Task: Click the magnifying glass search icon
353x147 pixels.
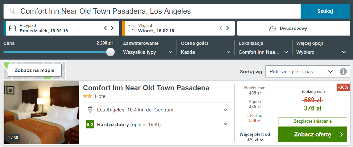Action: click(12, 12)
